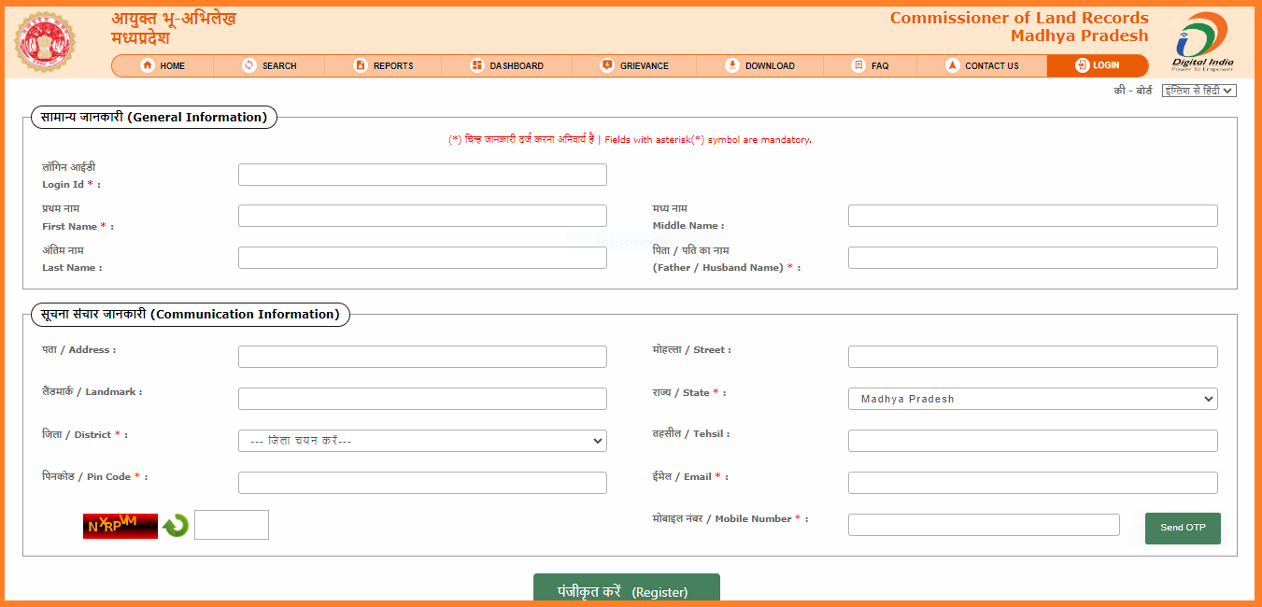
Task: Focus the Mobile Number input field
Action: coord(984,525)
